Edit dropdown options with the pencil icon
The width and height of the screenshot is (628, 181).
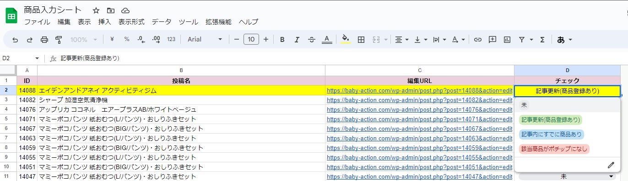[x=611, y=165]
